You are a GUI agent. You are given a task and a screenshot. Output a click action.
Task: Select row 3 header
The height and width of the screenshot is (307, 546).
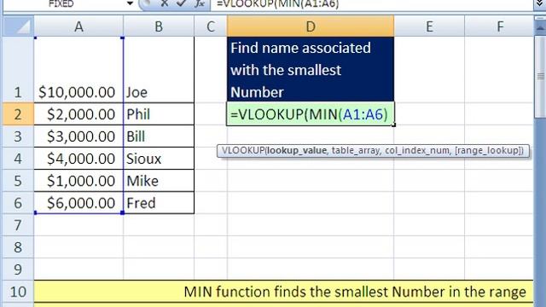18,136
